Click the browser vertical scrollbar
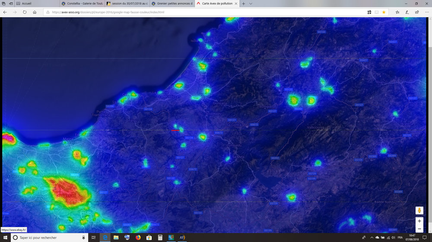Screen dimensions: 432x242 tap(430, 125)
